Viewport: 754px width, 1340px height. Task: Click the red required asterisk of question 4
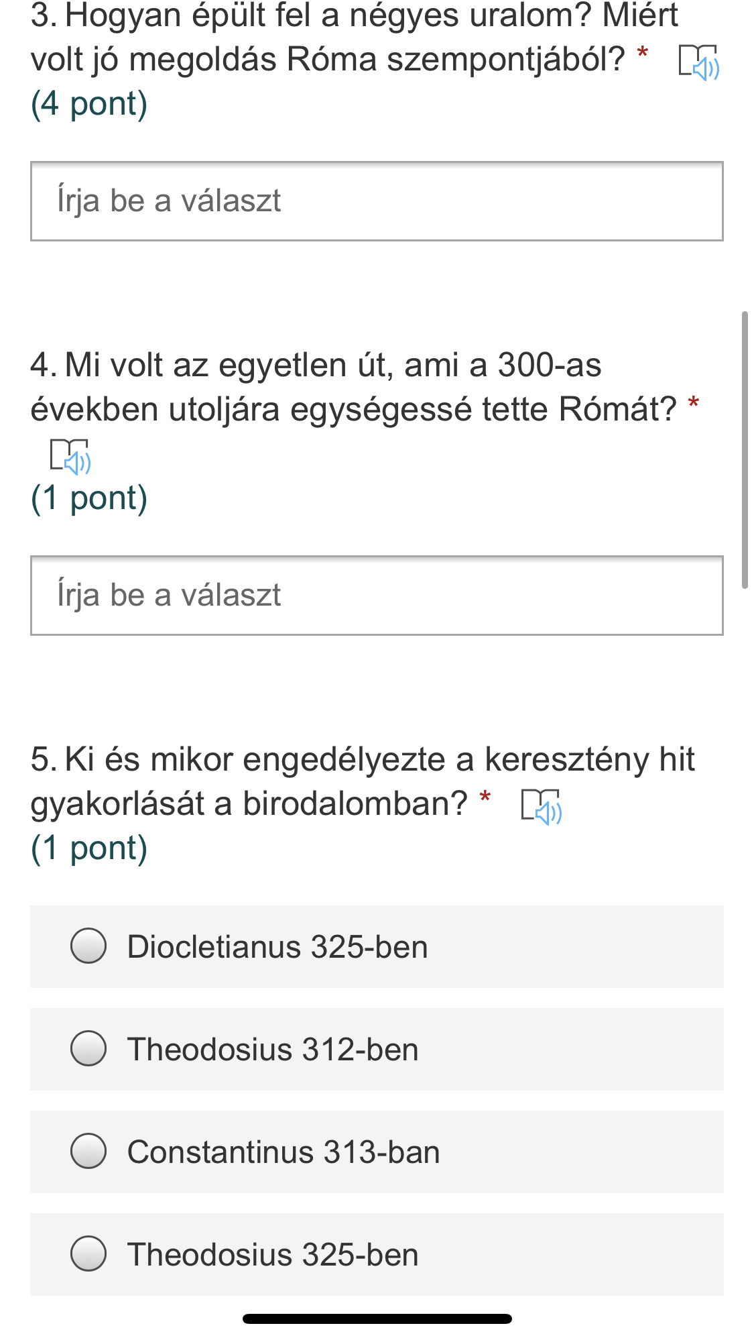[694, 402]
